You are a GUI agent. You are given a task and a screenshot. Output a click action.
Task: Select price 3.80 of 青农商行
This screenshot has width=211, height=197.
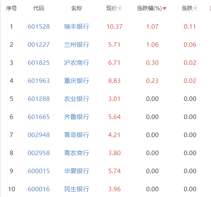[114, 153]
